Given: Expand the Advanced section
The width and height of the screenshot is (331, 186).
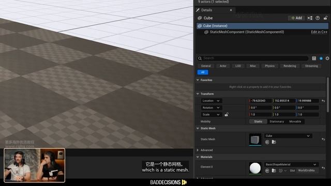Looking at the screenshot, I should (198, 150).
